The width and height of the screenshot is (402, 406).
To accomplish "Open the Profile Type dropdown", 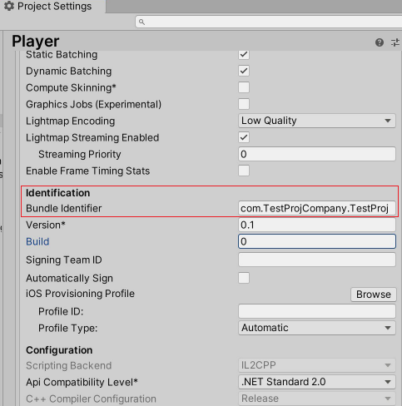I will point(317,328).
